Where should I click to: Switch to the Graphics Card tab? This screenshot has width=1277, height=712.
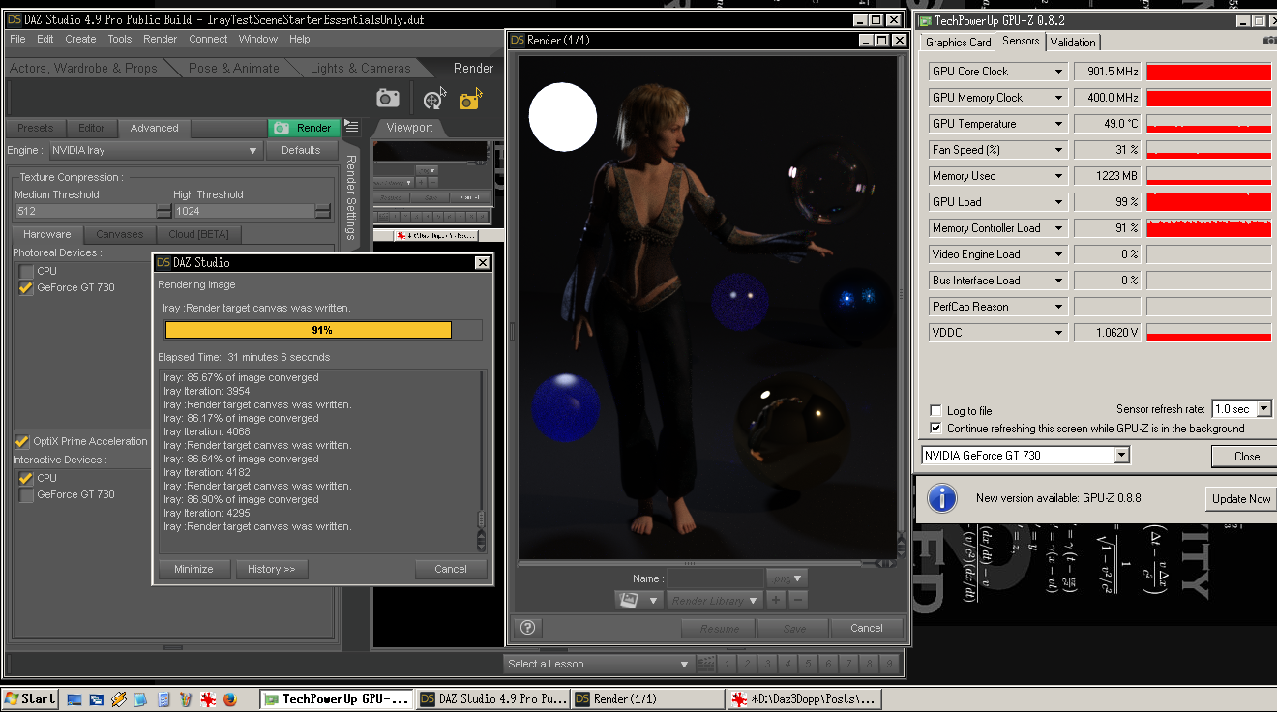(x=958, y=43)
